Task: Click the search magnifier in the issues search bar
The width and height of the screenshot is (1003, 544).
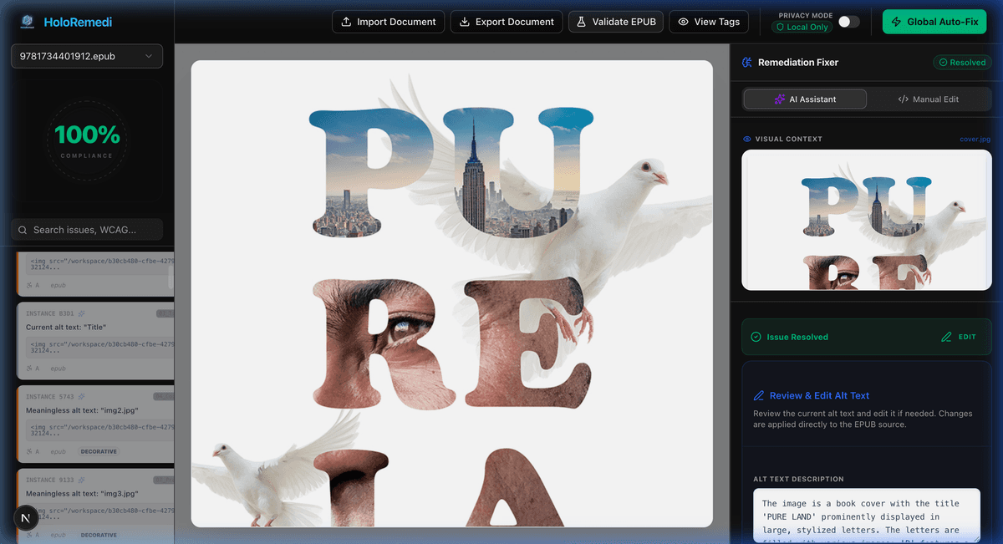Action: [22, 229]
